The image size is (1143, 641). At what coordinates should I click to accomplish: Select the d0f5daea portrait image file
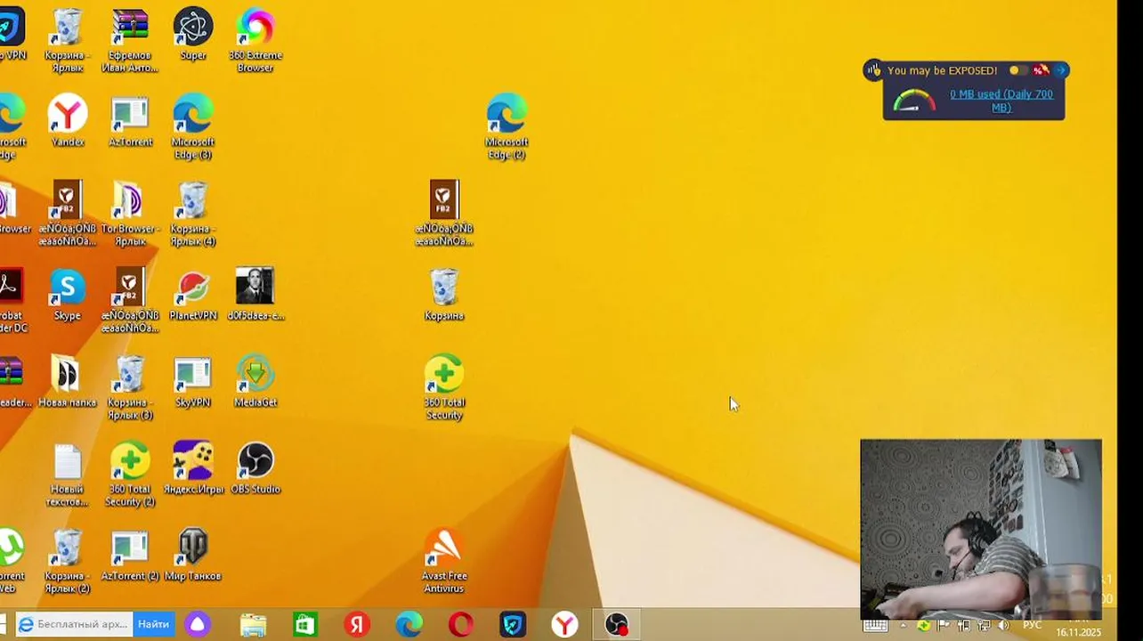coord(255,294)
